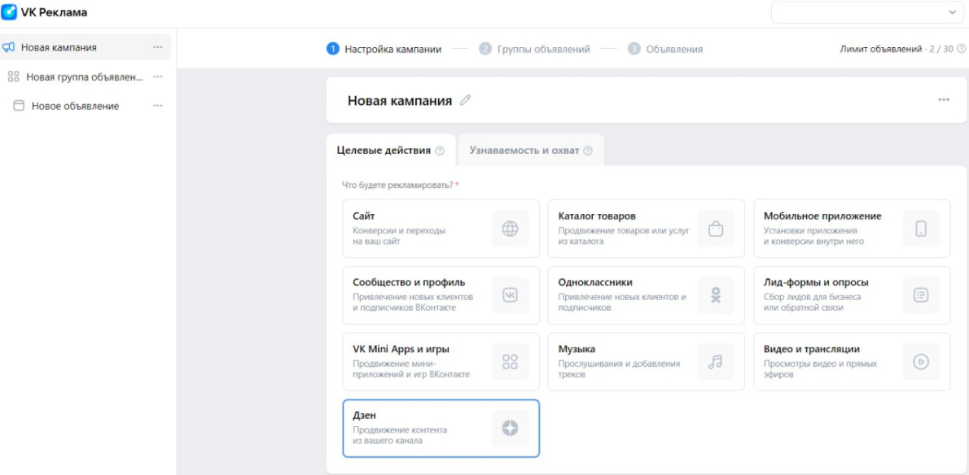Choose the Сайт advertising objective
The height and width of the screenshot is (475, 969).
click(441, 229)
